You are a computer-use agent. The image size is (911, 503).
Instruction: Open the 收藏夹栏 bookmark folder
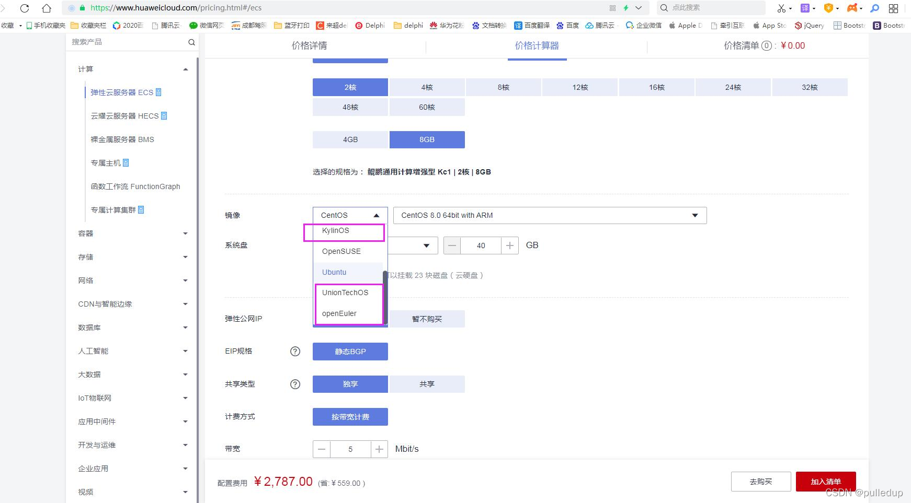click(88, 25)
